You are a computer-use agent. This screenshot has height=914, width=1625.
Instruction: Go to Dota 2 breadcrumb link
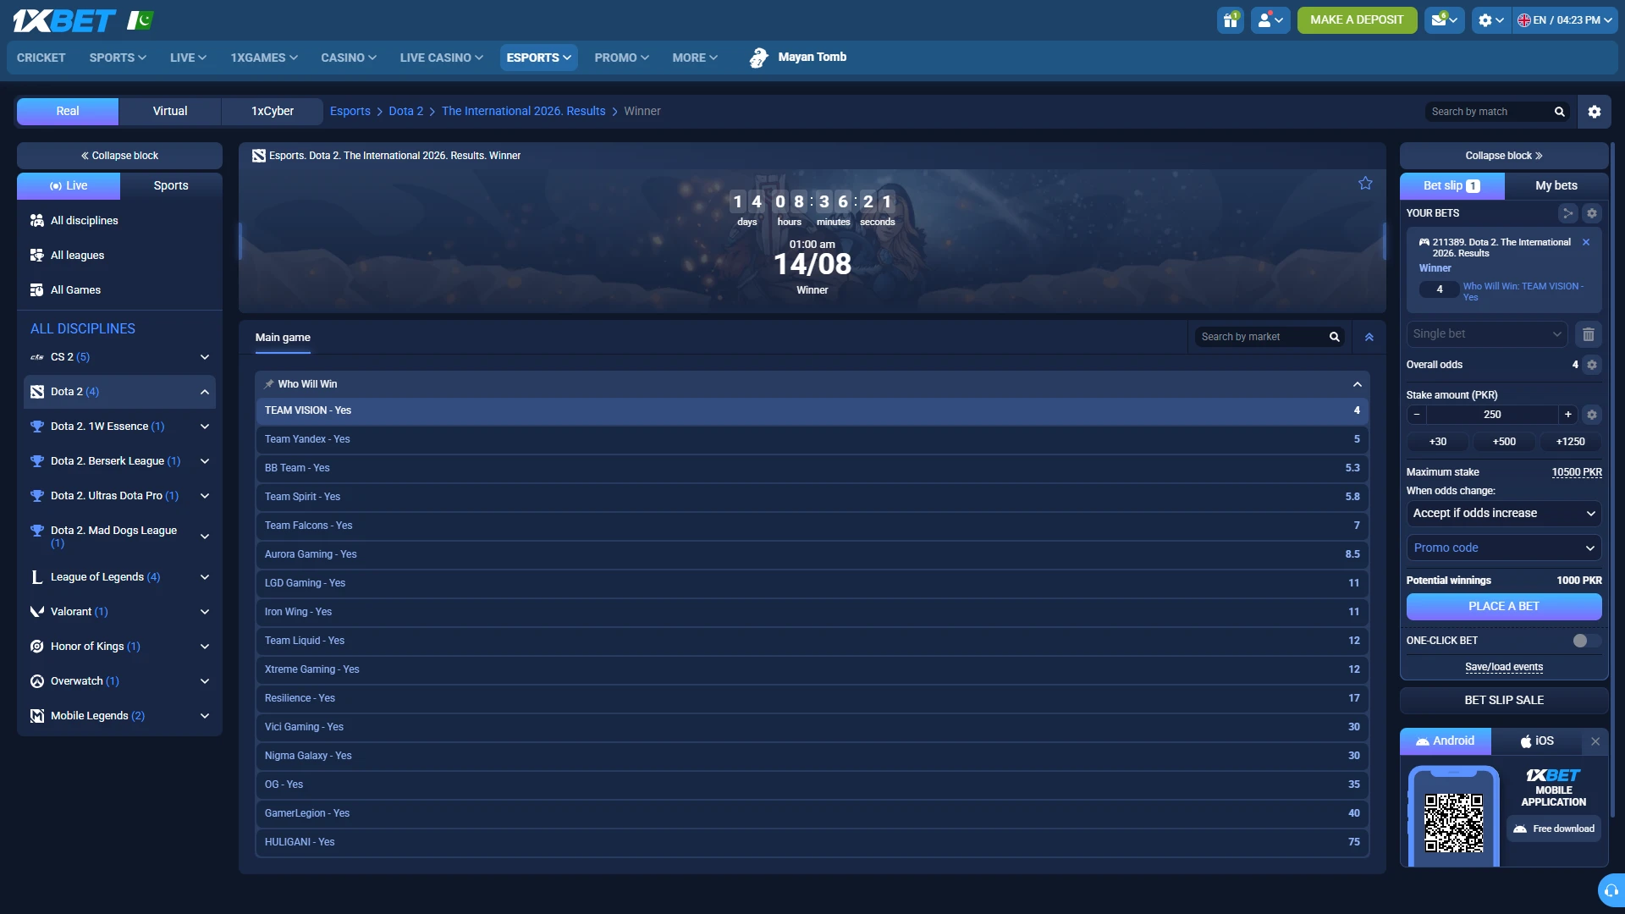(x=406, y=112)
